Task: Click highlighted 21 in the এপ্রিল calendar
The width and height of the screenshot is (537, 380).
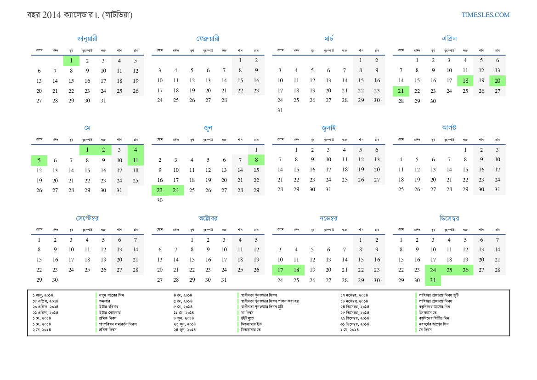Action: click(401, 91)
